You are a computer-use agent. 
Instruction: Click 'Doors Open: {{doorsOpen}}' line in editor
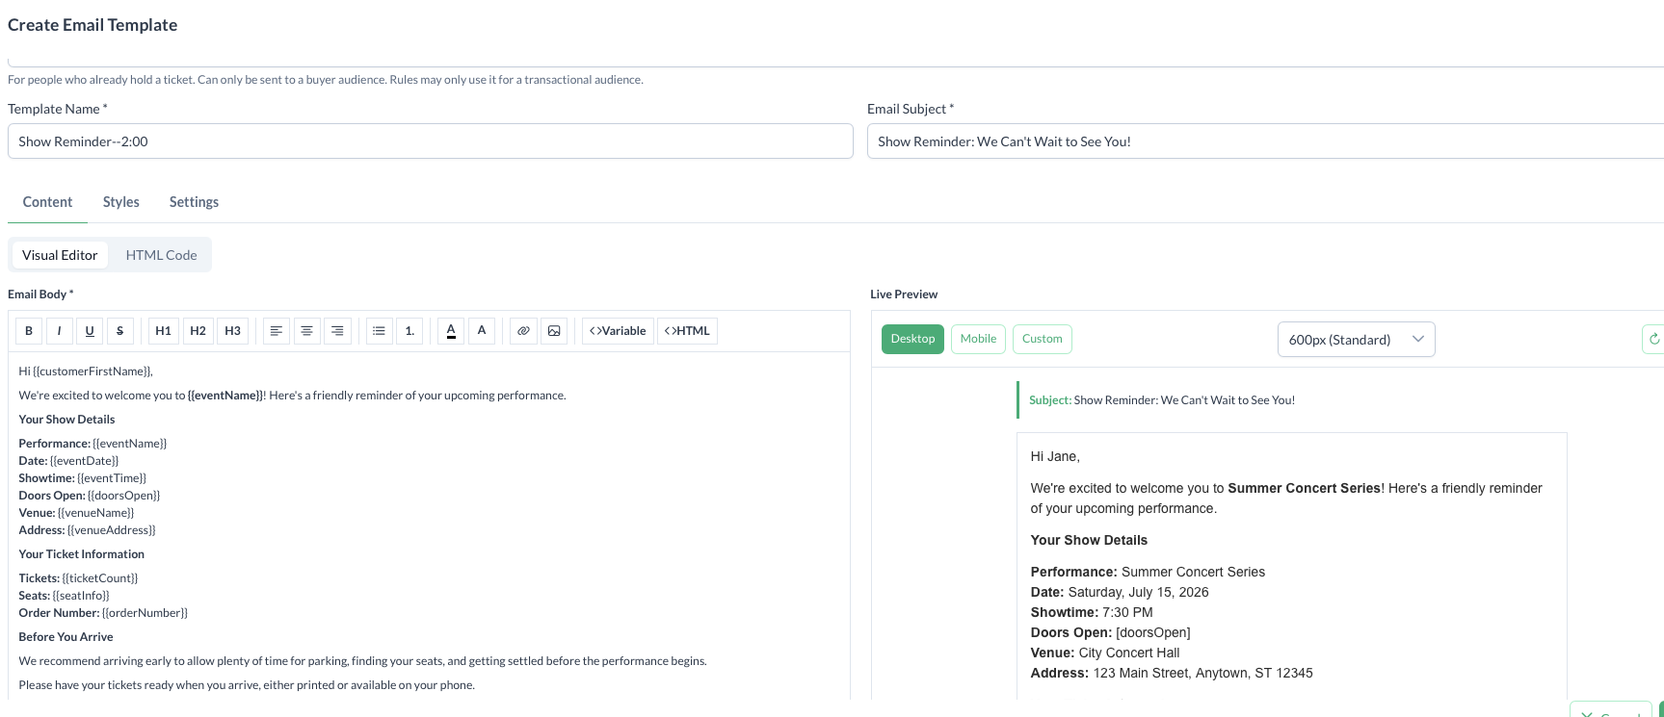click(90, 496)
